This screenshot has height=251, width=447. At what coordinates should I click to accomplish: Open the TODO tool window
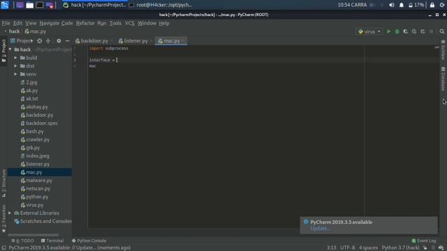22,241
